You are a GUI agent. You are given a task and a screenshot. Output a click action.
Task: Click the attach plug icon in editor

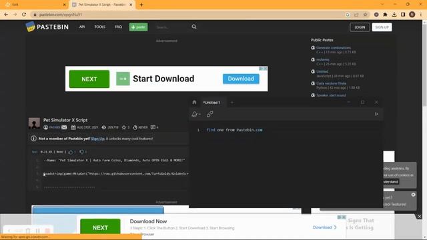pyautogui.click(x=209, y=114)
